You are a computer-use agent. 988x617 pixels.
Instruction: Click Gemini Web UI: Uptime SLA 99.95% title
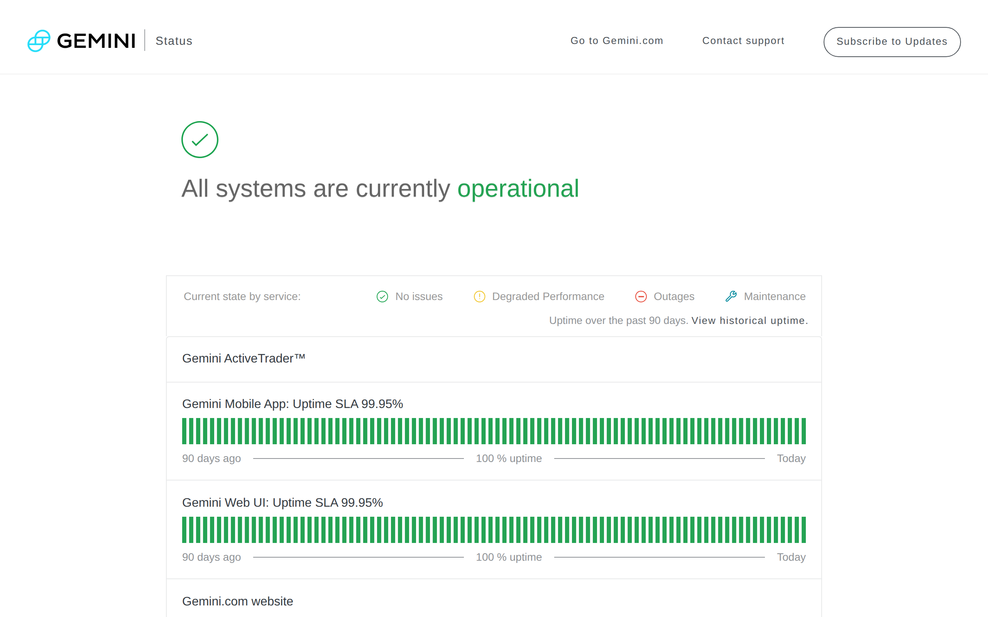[x=283, y=503]
